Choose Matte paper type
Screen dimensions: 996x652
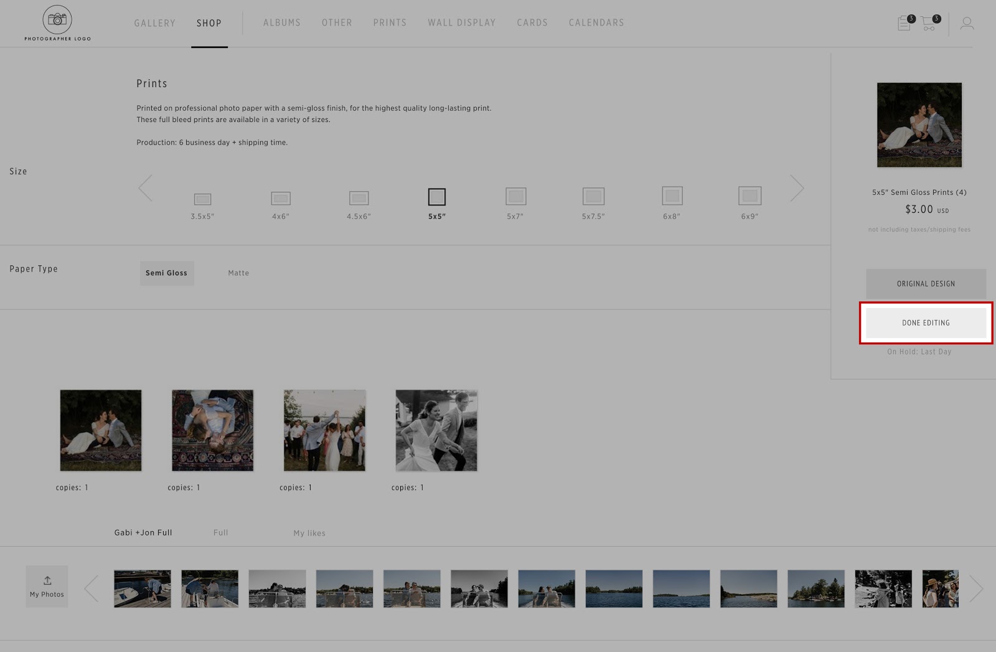[x=238, y=273]
